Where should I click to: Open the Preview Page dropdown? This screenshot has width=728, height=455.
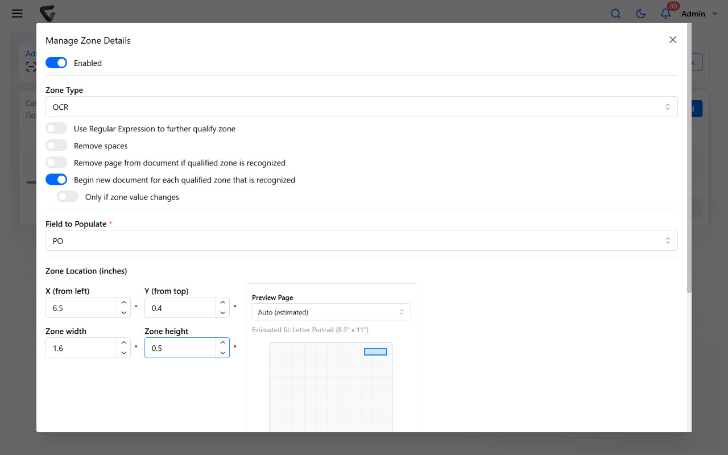(331, 312)
